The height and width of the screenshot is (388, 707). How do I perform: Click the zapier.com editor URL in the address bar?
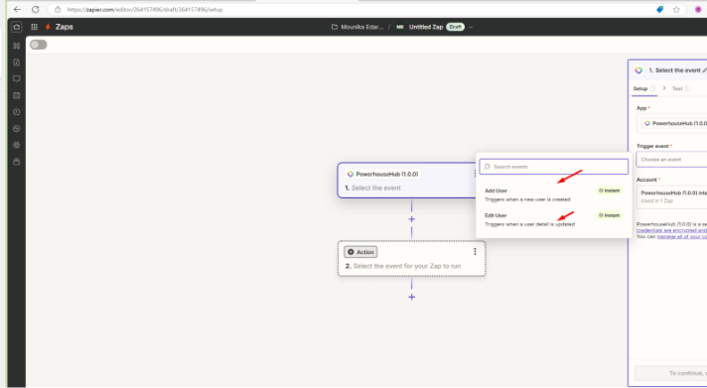click(145, 10)
